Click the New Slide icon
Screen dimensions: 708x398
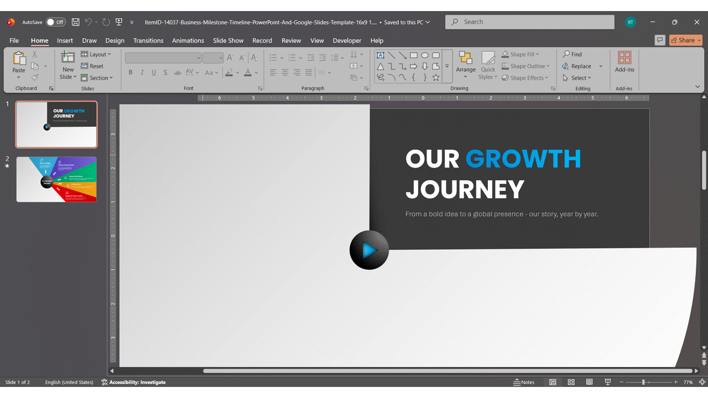point(68,58)
